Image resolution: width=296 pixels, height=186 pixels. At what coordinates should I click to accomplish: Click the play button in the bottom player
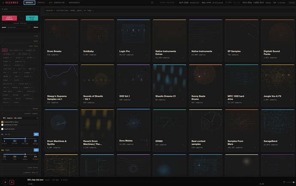(5, 182)
